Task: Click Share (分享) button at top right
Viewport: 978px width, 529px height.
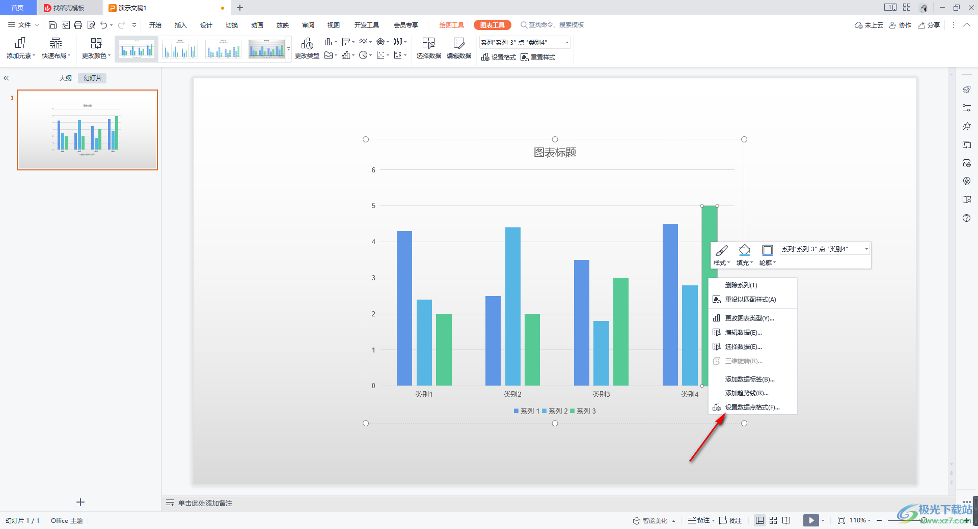Action: [x=929, y=25]
